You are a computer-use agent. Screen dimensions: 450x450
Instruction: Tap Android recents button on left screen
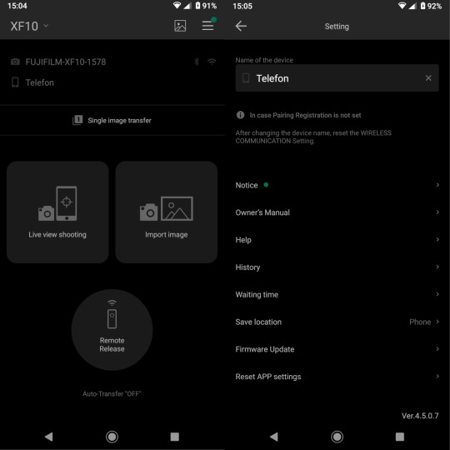tap(174, 437)
